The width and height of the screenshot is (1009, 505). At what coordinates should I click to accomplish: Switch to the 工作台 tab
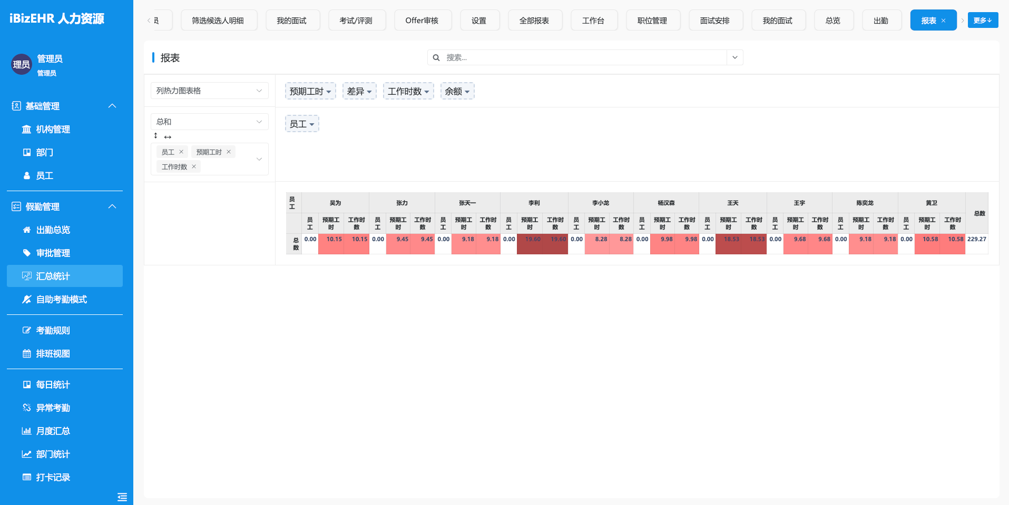pos(594,21)
